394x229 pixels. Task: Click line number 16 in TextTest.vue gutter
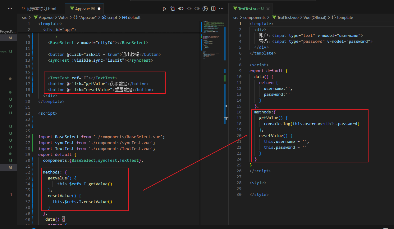pos(239,112)
